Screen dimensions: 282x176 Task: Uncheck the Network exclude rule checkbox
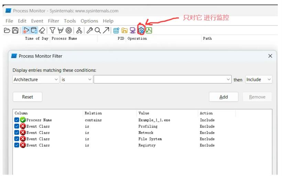pyautogui.click(x=17, y=132)
